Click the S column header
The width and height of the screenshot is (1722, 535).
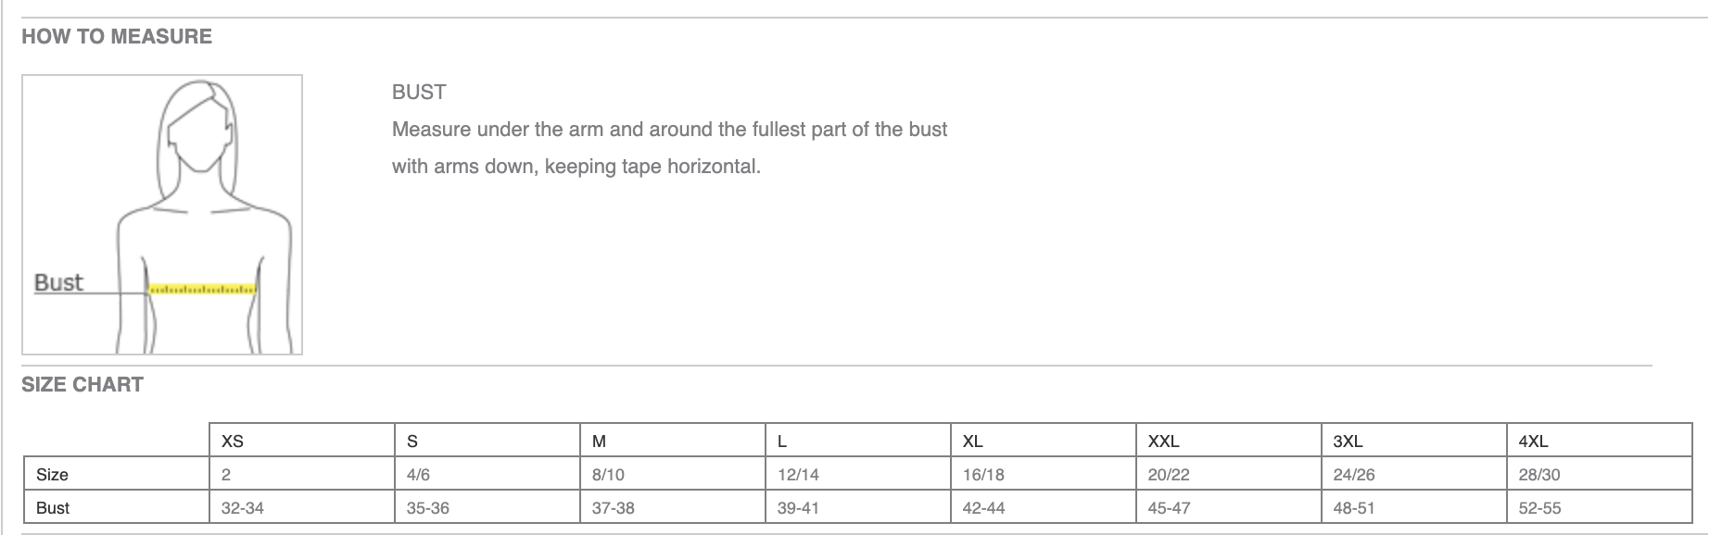(487, 441)
